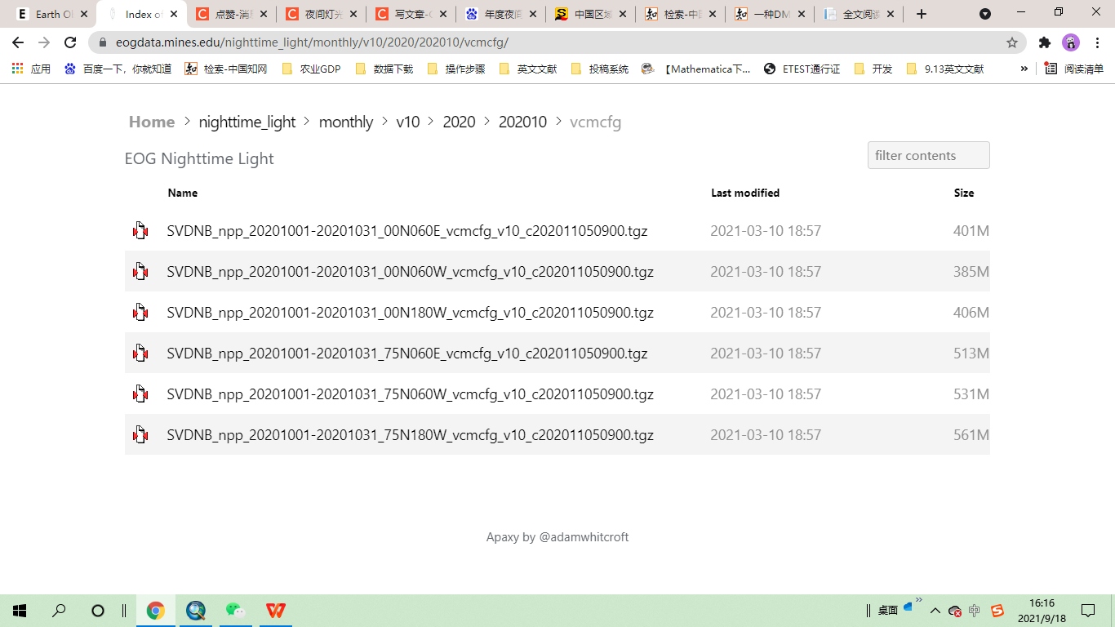Click the browser back arrow
This screenshot has width=1115, height=627.
click(x=18, y=42)
